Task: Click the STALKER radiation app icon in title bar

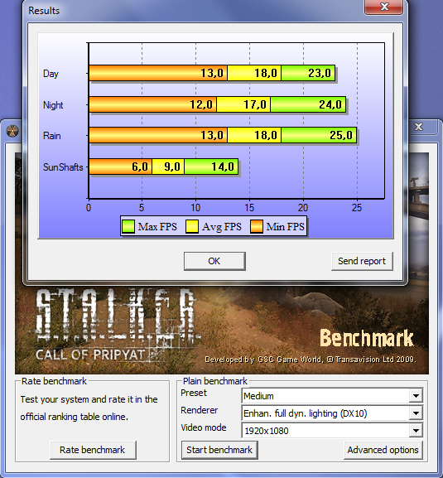Action: (12, 131)
